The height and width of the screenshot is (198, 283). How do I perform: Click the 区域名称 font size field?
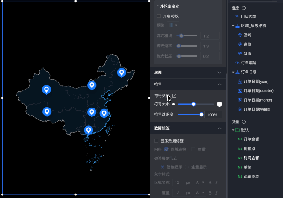click(182, 183)
